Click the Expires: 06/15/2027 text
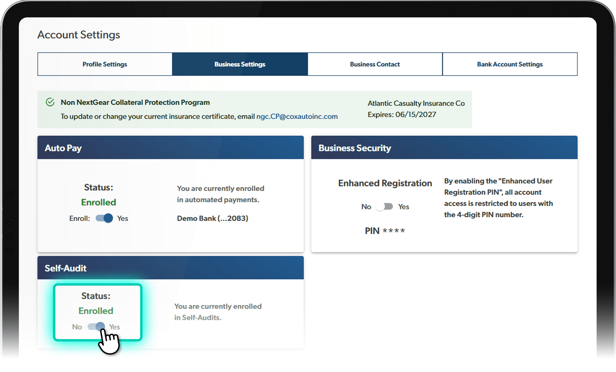 (402, 114)
